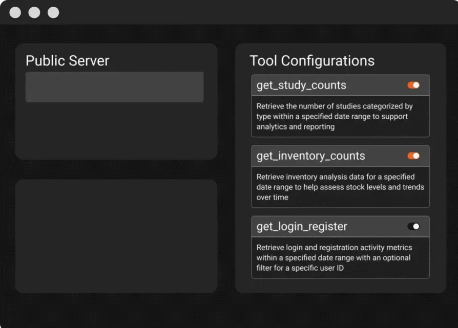Disable the get_study_counts toggle
The width and height of the screenshot is (458, 328).
(413, 85)
